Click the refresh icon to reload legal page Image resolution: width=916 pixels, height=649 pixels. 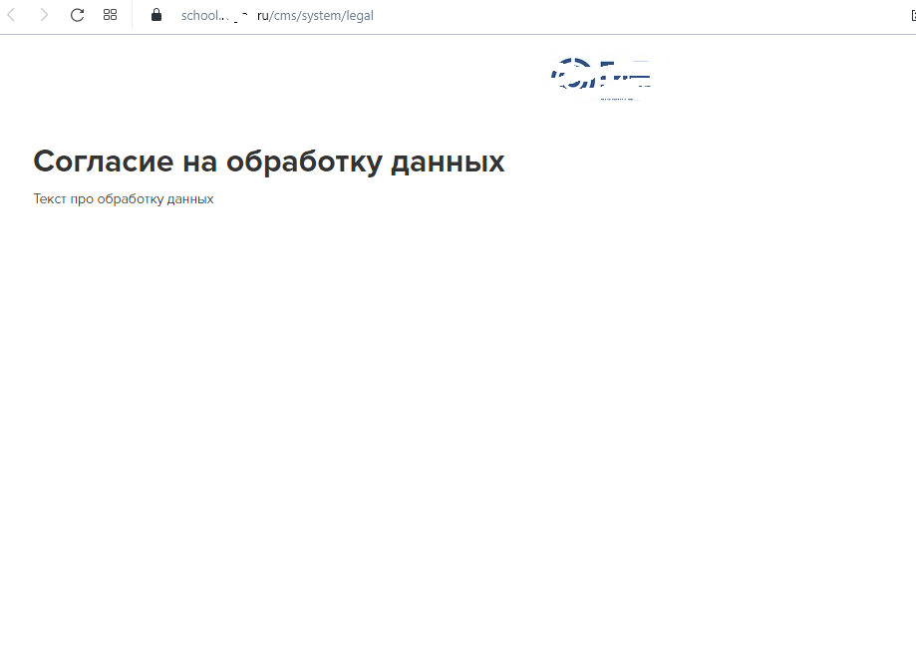[x=76, y=15]
